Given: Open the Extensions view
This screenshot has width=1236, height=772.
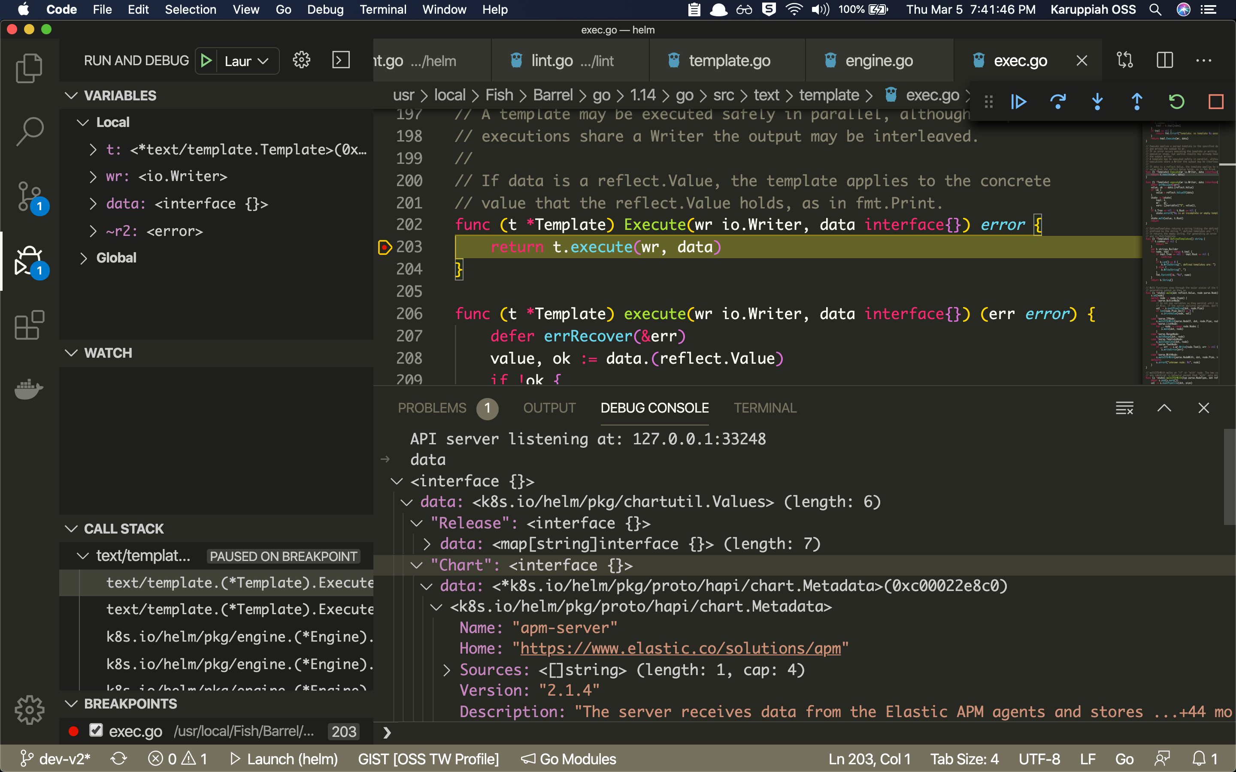Looking at the screenshot, I should click(x=29, y=325).
